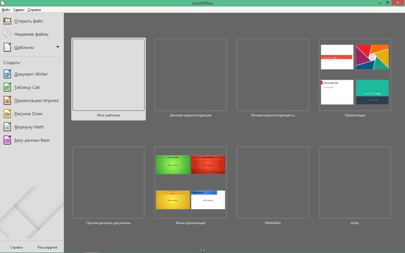Click the Базу данных Base label
405x253 pixels.
(x=32, y=140)
